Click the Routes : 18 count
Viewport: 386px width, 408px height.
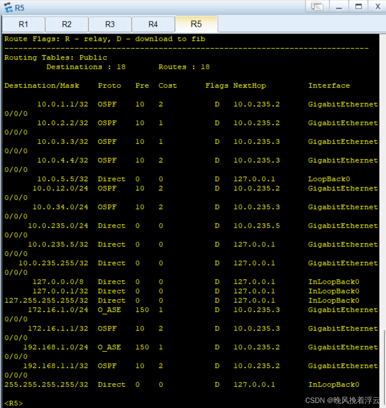pos(184,67)
